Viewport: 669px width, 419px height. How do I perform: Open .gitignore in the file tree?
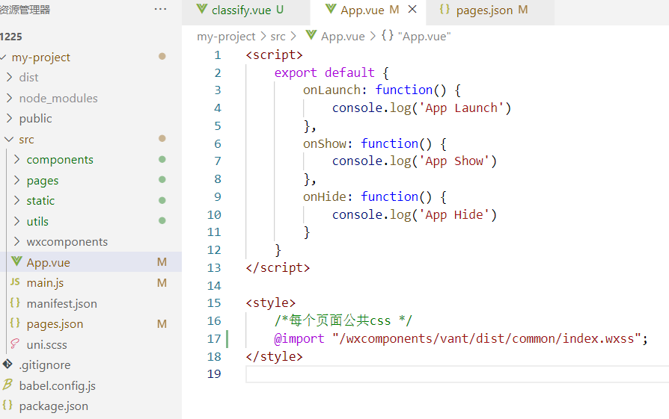pos(91,364)
